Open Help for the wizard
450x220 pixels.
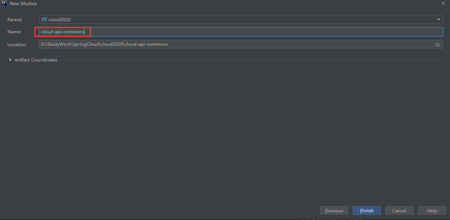[x=432, y=210]
